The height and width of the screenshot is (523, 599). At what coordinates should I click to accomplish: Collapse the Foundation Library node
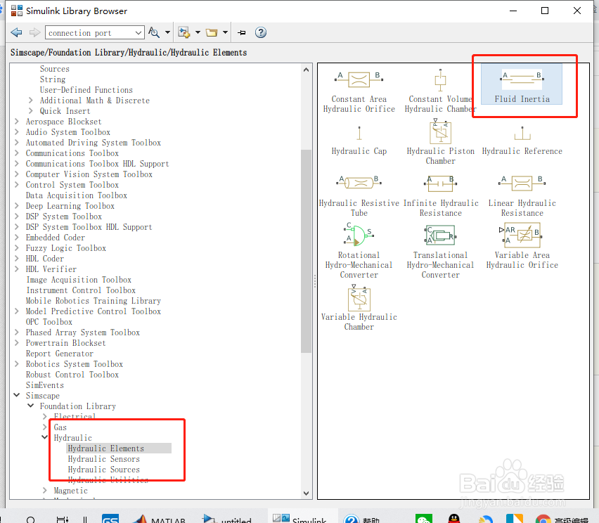[x=30, y=406]
